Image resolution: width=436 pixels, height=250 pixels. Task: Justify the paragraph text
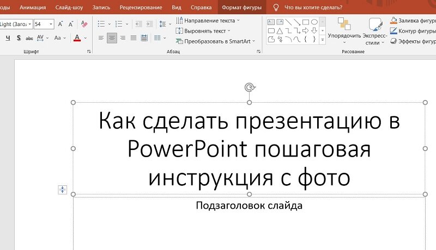click(134, 37)
